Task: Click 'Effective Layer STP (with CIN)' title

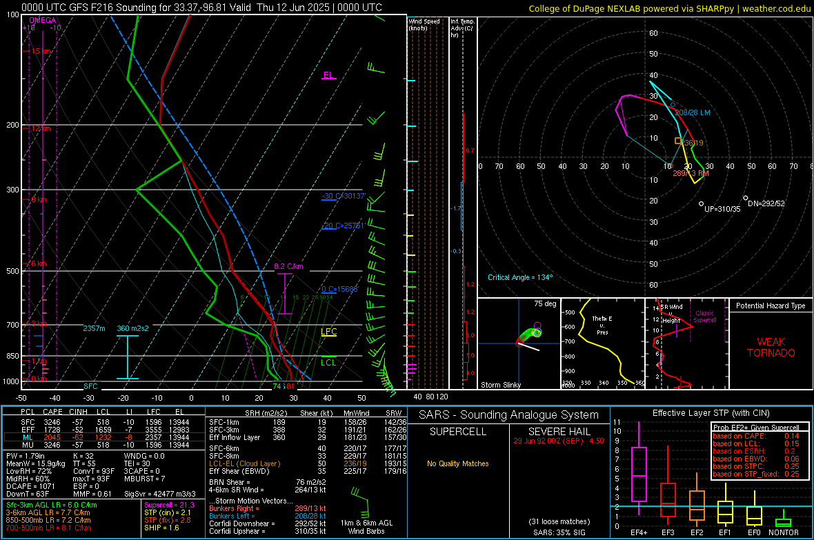Action: tap(711, 413)
